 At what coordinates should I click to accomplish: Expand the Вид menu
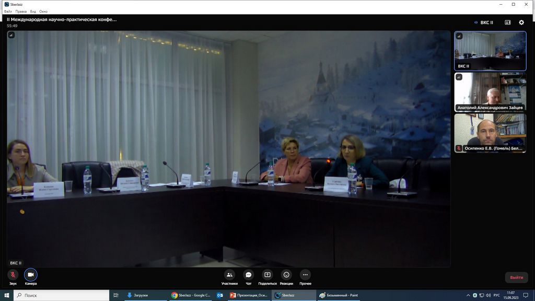tap(33, 11)
